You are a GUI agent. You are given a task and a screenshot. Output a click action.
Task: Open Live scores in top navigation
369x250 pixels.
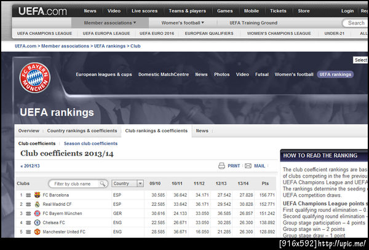(x=145, y=11)
